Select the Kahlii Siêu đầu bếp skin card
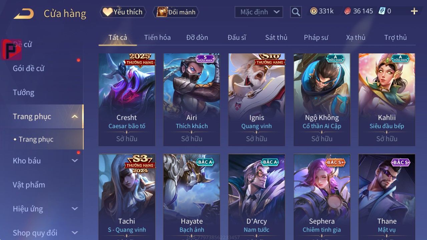The height and width of the screenshot is (240, 427). click(387, 99)
